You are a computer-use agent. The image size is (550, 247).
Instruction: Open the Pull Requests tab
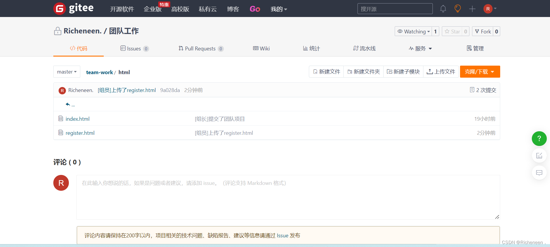click(201, 48)
